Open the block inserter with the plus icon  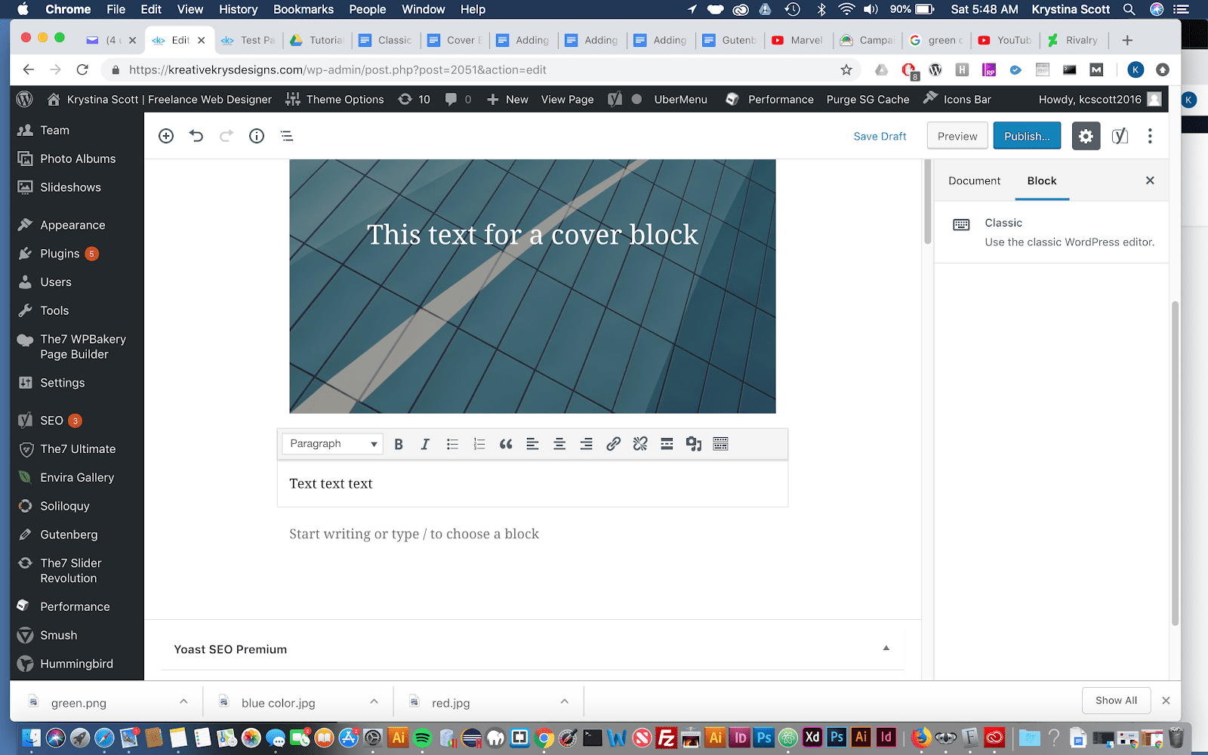point(166,136)
